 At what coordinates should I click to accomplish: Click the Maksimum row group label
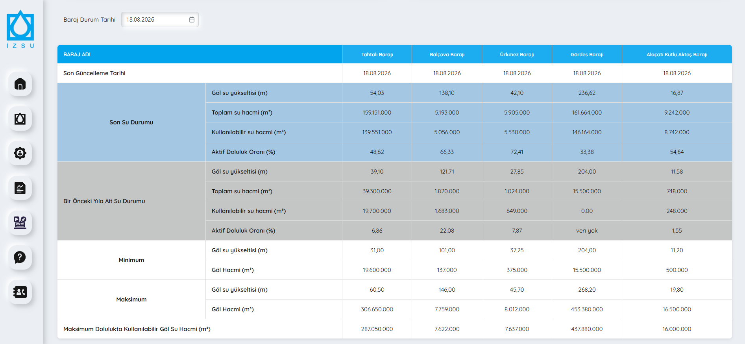[131, 300]
